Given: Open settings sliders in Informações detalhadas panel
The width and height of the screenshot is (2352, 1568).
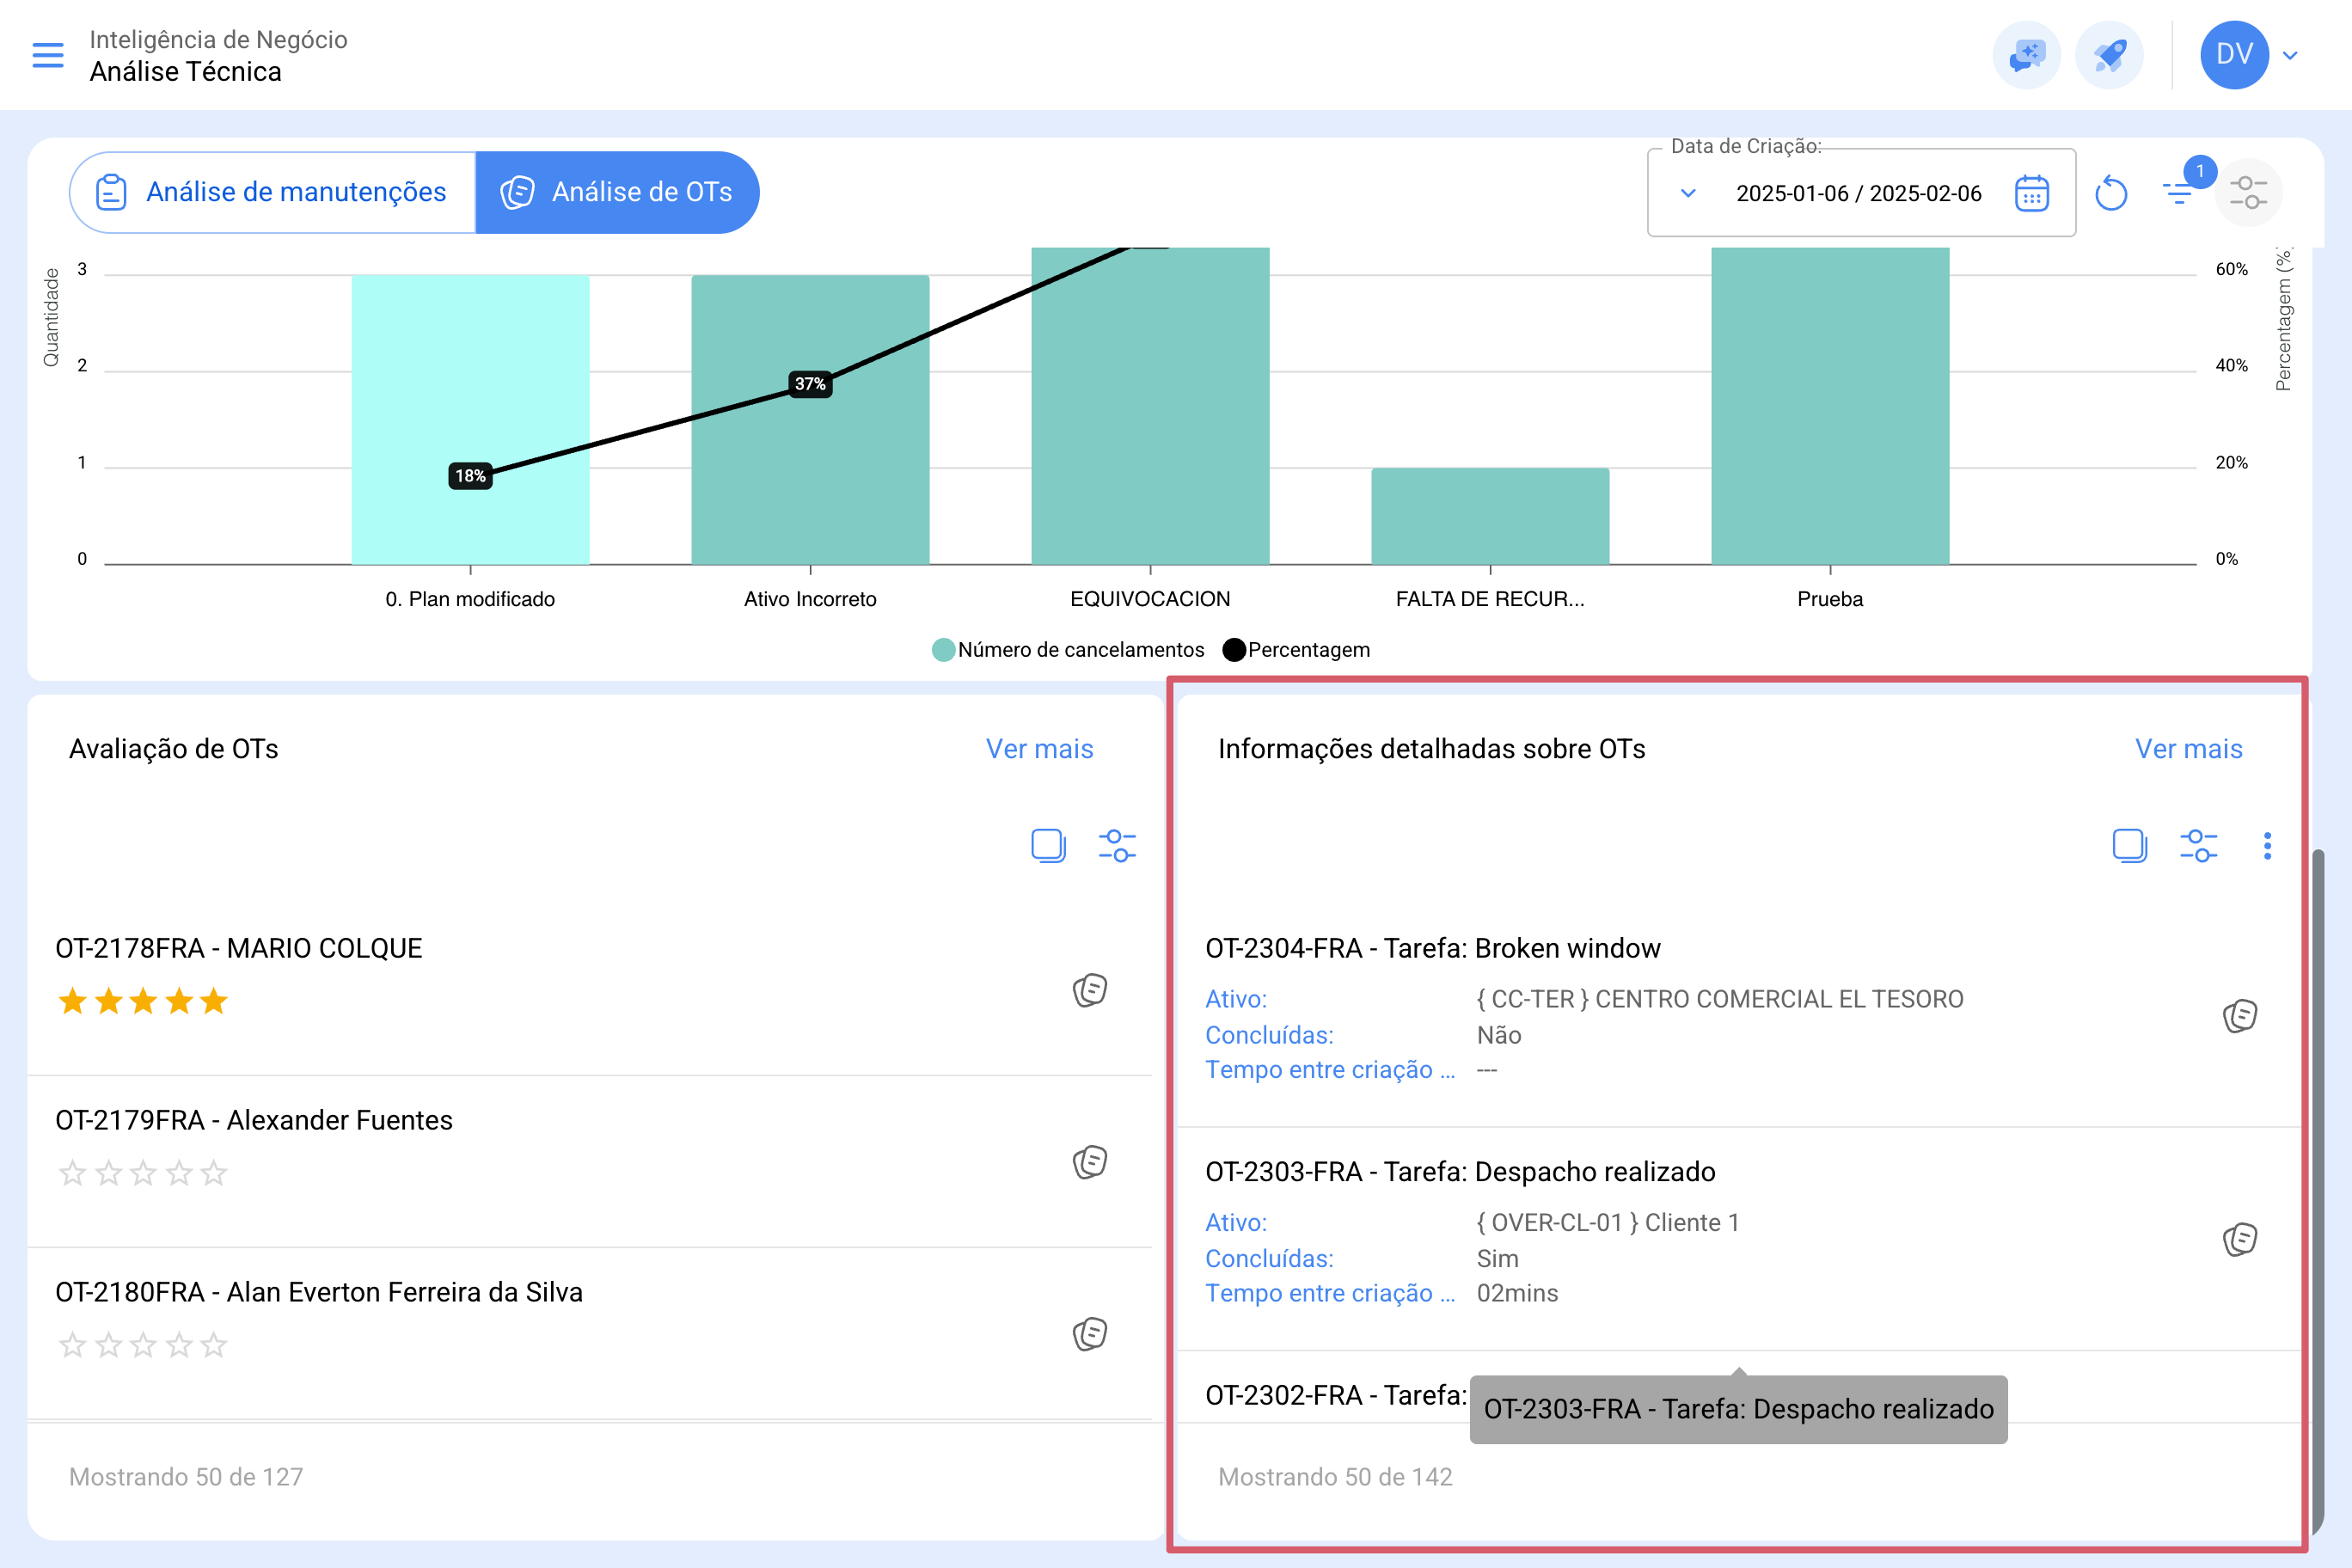Looking at the screenshot, I should [2199, 846].
